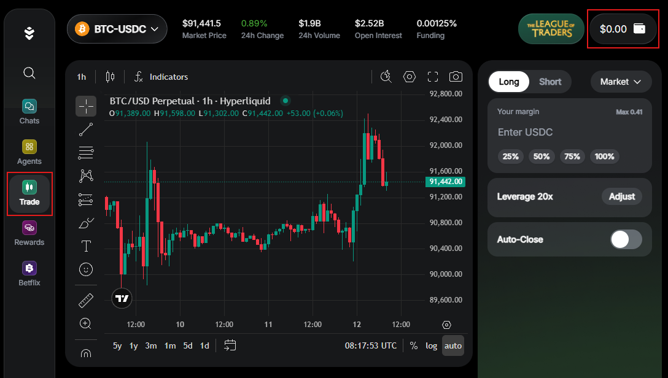Select the text annotation tool
The width and height of the screenshot is (668, 378).
(86, 245)
